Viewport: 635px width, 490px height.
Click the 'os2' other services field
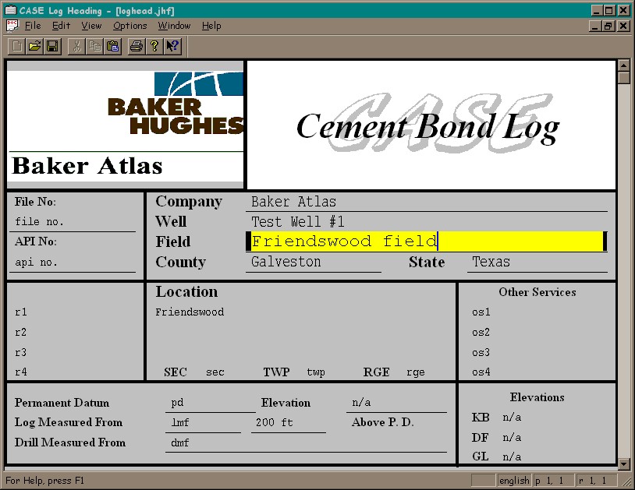[x=481, y=332]
